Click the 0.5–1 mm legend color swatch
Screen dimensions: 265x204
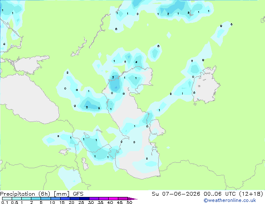point(17,199)
